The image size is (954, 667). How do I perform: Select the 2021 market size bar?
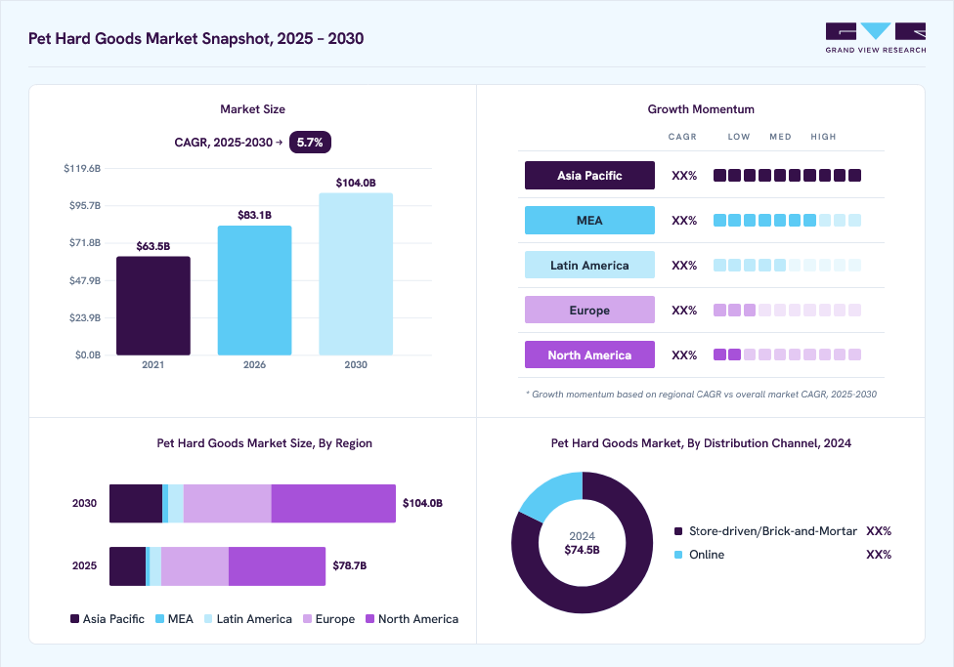[x=153, y=306]
